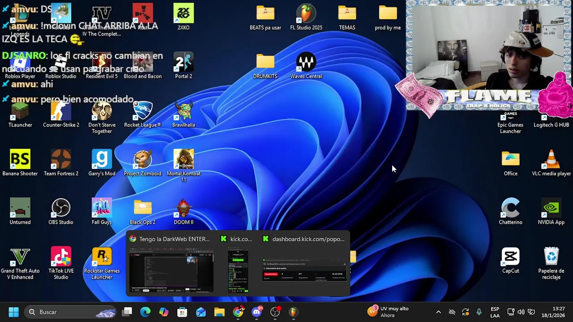Switch to Chrome on the taskbar
The height and width of the screenshot is (322, 573).
click(238, 312)
